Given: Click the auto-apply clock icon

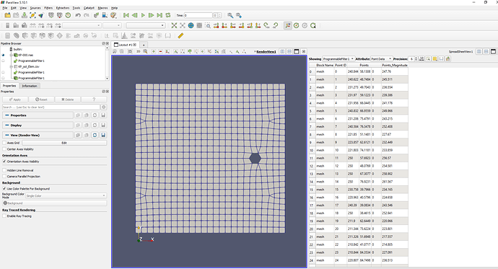Looking at the screenshot, I should pyautogui.click(x=68, y=15).
